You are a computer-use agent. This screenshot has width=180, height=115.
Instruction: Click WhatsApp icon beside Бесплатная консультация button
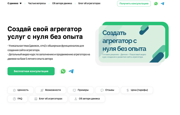(63, 71)
